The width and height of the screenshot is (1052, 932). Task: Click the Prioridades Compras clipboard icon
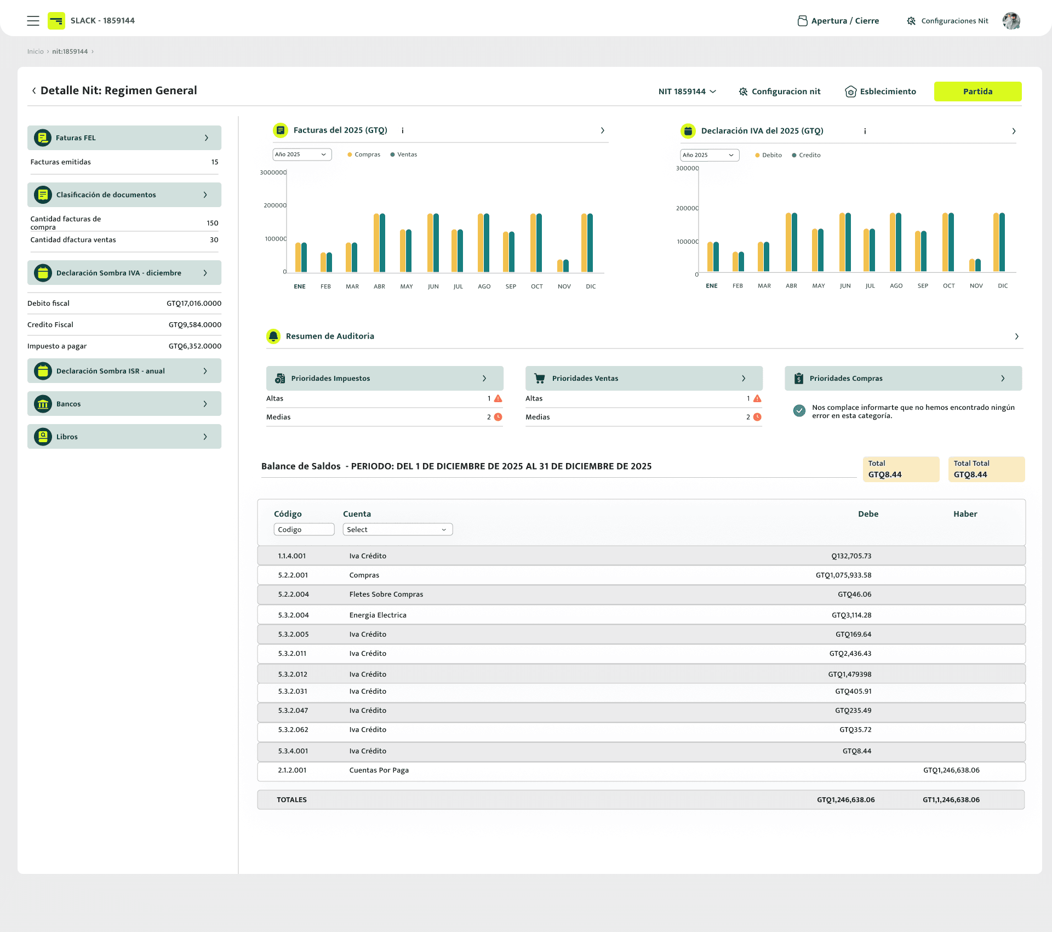tap(799, 378)
